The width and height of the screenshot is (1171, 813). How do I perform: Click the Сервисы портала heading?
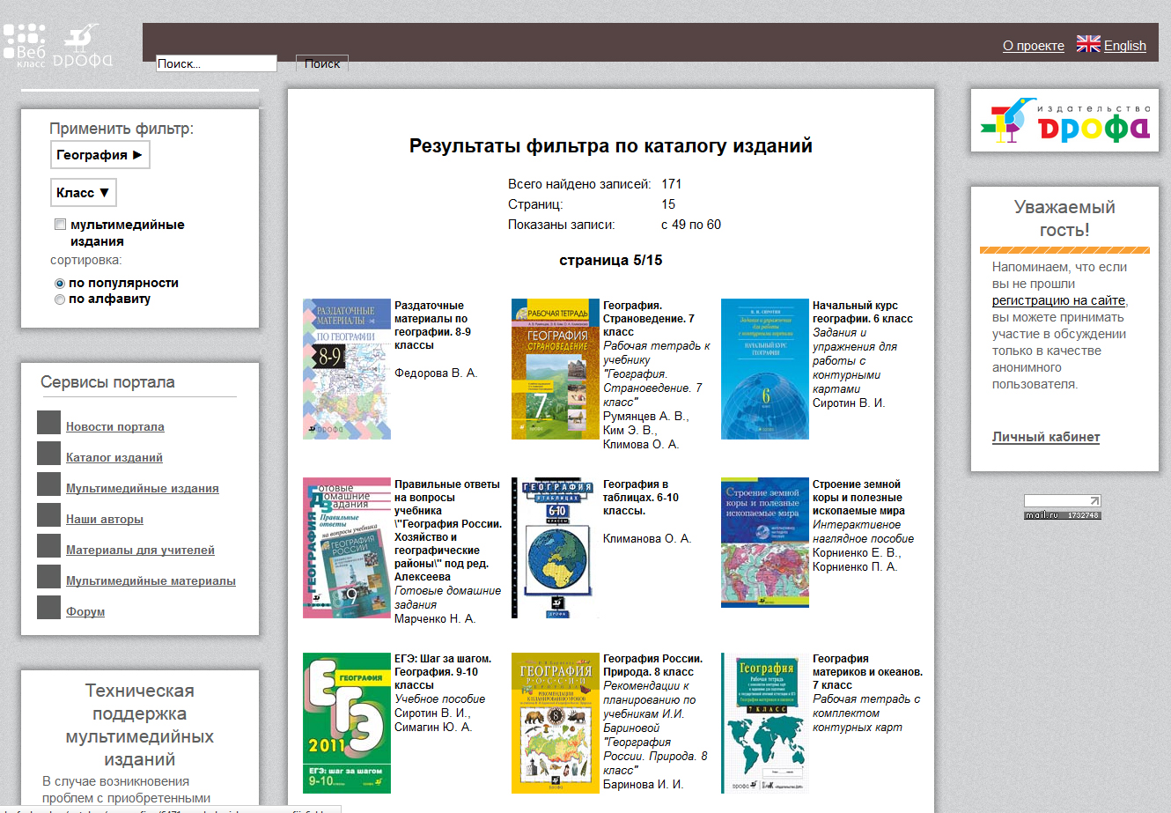pyautogui.click(x=107, y=382)
